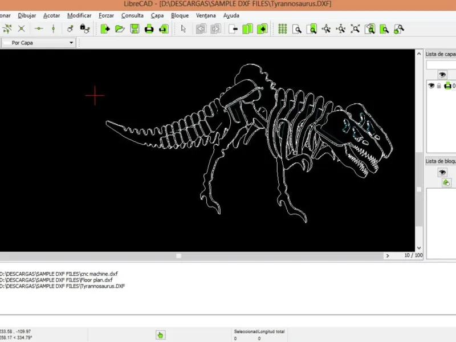This screenshot has width=456, height=342.
Task: Open the Dibujar menu
Action: [27, 15]
